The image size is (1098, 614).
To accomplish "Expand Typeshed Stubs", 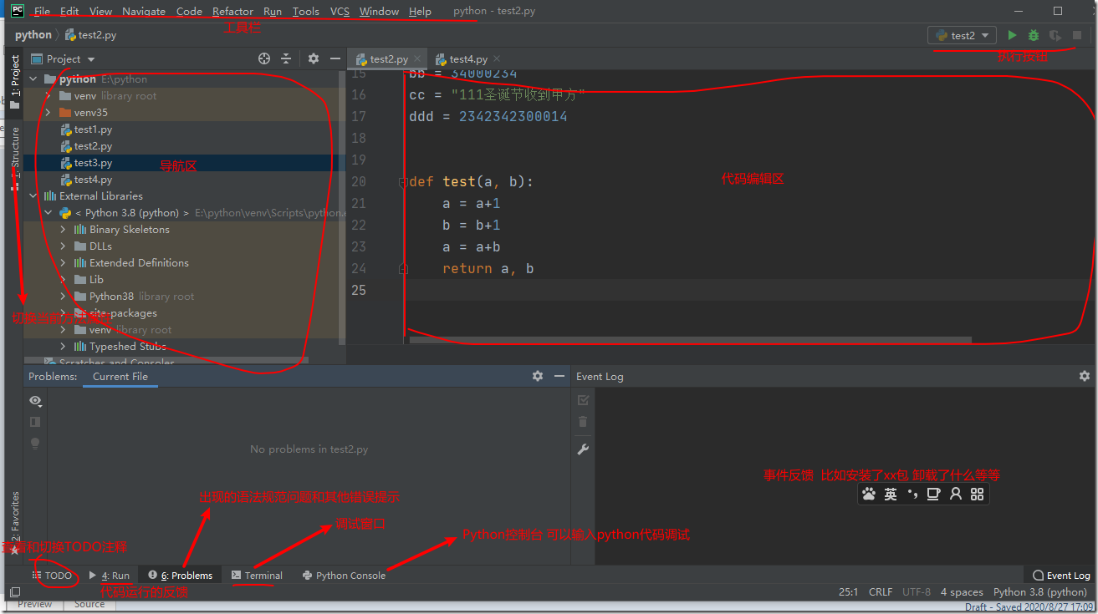I will (64, 347).
